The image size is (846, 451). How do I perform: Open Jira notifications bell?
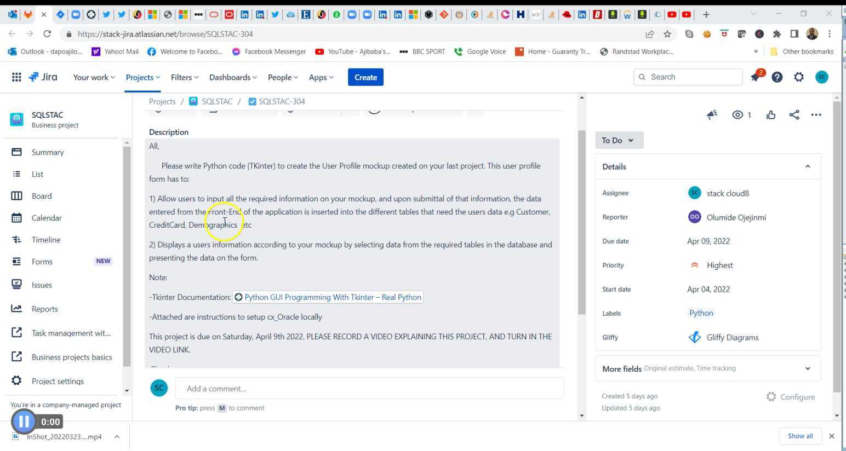[x=756, y=77]
